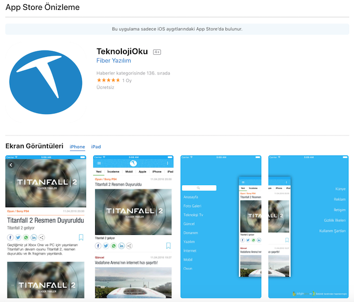Image resolution: width=354 pixels, height=302 pixels.
Task: Click bookmark icon in second screenshot
Action: pos(168,246)
